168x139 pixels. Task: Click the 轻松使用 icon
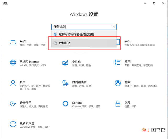click(13, 103)
